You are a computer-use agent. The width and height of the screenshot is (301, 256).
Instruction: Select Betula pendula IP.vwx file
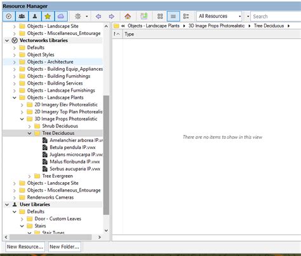(x=72, y=147)
